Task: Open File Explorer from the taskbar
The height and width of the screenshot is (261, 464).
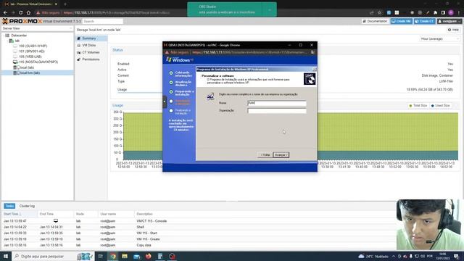Action: coord(125,256)
